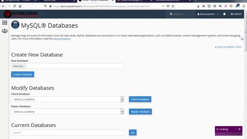The height and width of the screenshot is (139, 247).
Task: Open the page actions ellipsis menu
Action: pos(163,6)
